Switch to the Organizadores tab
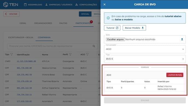 (43, 23)
